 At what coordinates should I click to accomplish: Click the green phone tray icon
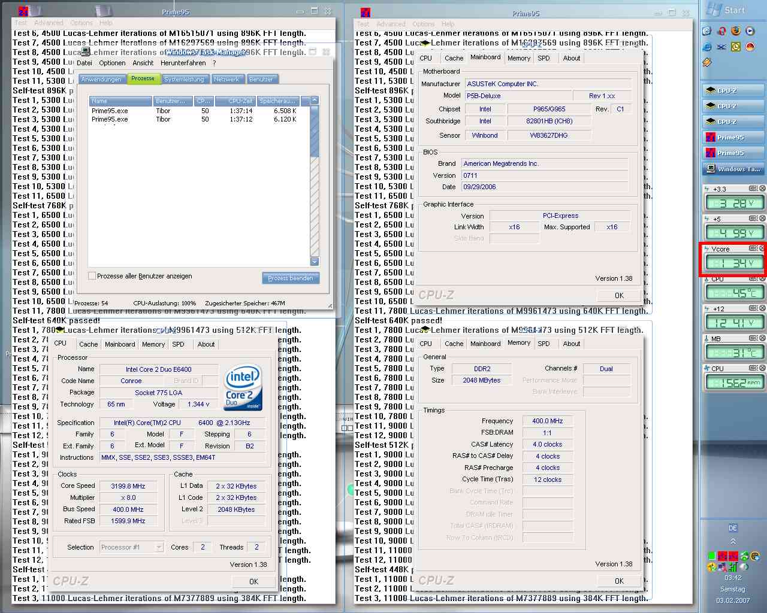tap(744, 556)
